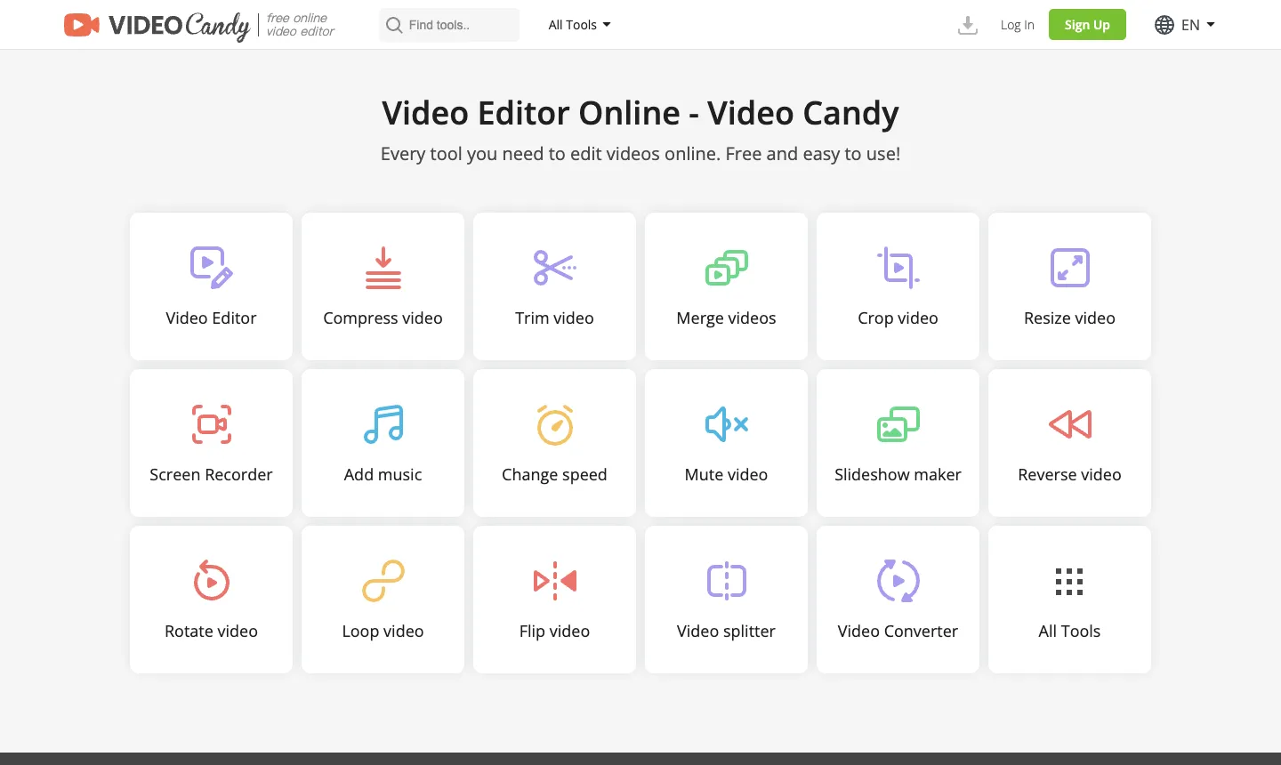Click the "Slideshow maker" label text

898,475
